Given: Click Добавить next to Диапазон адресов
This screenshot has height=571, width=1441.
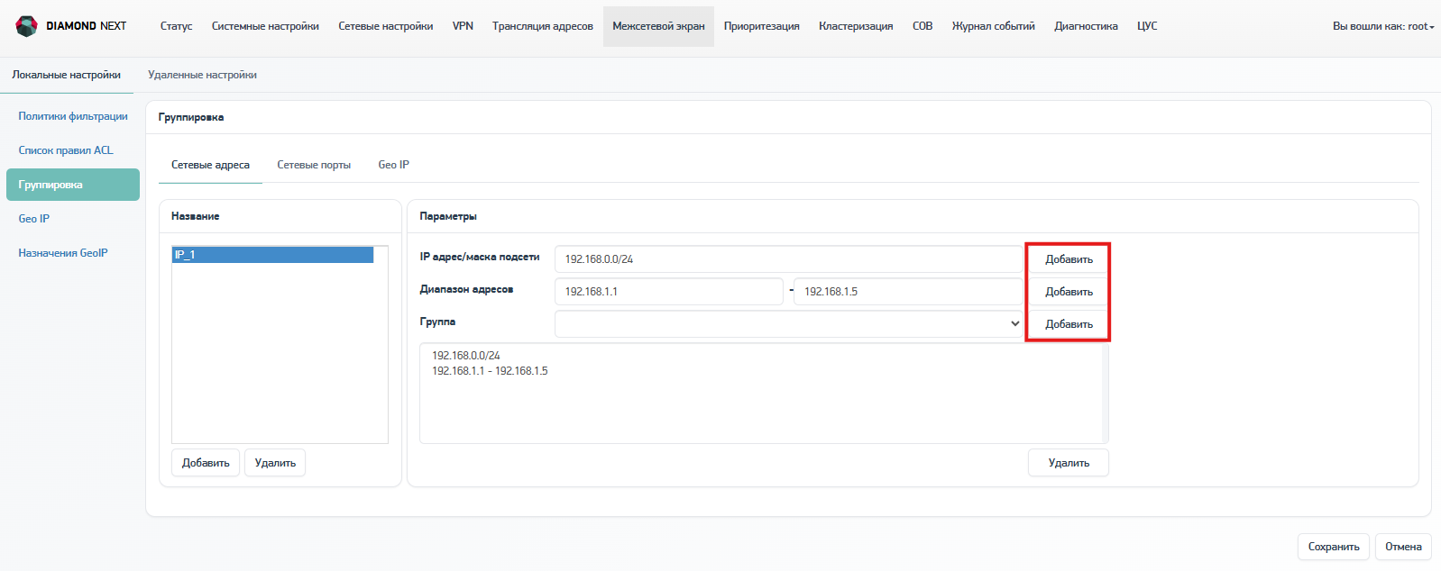Looking at the screenshot, I should point(1069,292).
